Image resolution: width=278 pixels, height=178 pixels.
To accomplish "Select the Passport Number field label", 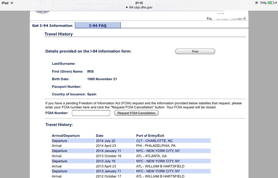I will [x=67, y=87].
